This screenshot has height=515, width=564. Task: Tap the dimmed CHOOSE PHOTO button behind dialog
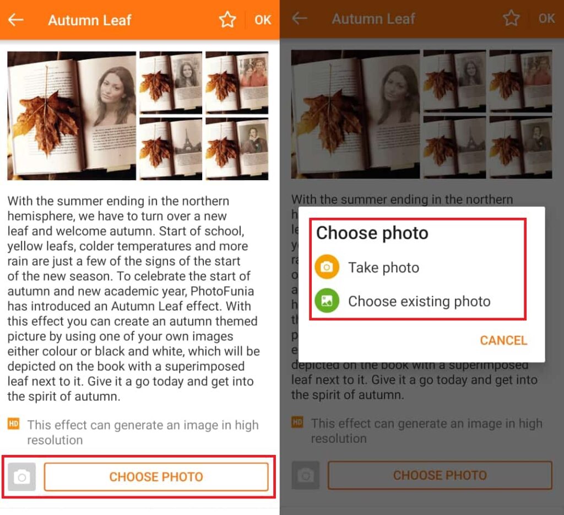(x=440, y=475)
